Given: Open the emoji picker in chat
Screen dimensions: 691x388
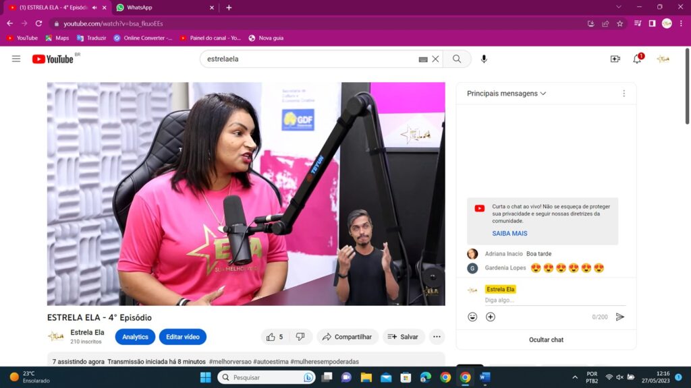Looking at the screenshot, I should pyautogui.click(x=472, y=317).
